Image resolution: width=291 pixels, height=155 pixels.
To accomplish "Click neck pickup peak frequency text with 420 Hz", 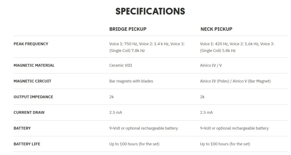I will [237, 47].
